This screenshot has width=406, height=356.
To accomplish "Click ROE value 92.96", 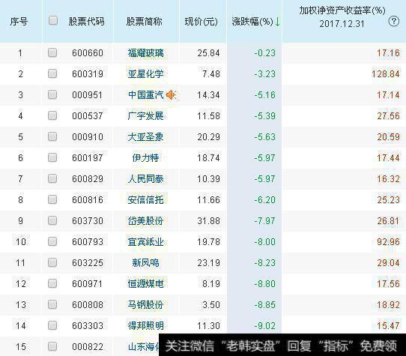I will [388, 242].
